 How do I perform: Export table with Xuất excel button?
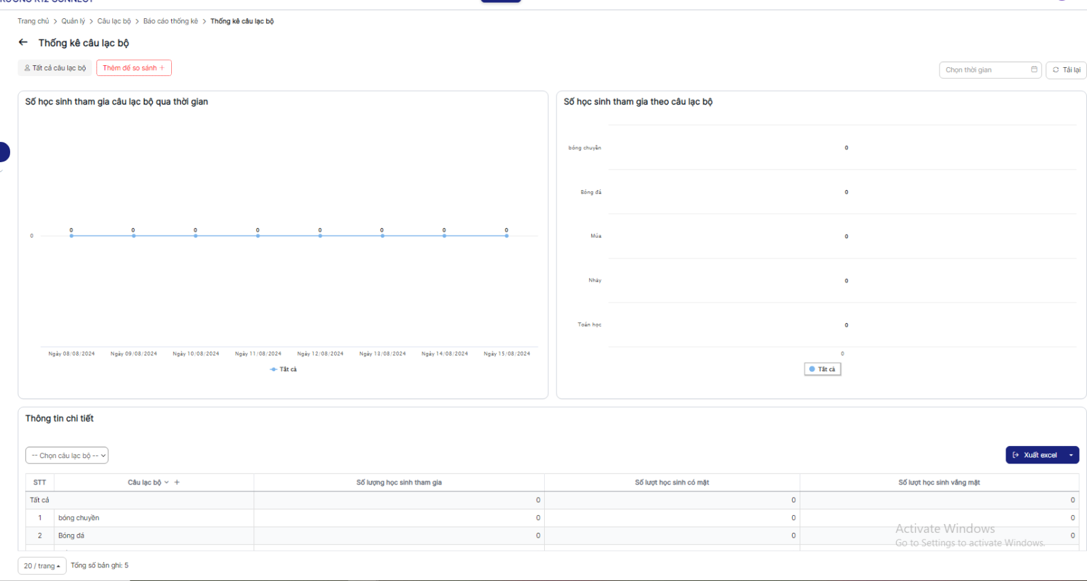[x=1035, y=455]
